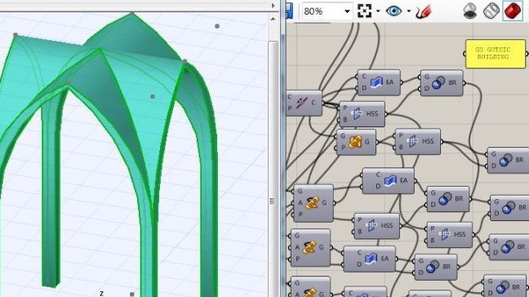The width and height of the screenshot is (529, 297).
Task: Click the grip handle on the viewport divider
Action: click(x=273, y=201)
